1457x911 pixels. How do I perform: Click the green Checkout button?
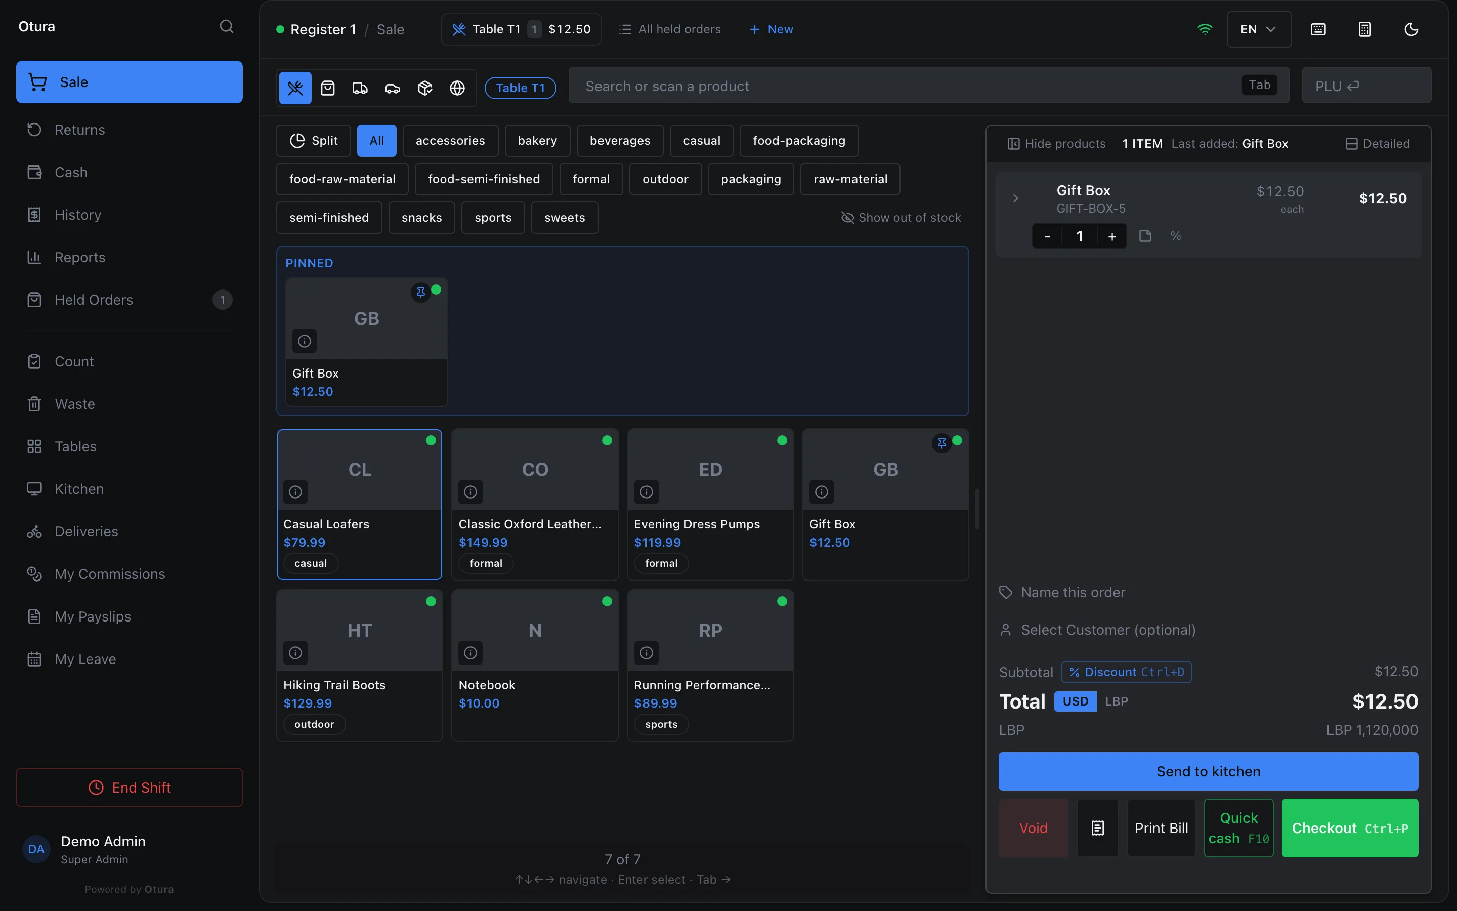coord(1350,828)
